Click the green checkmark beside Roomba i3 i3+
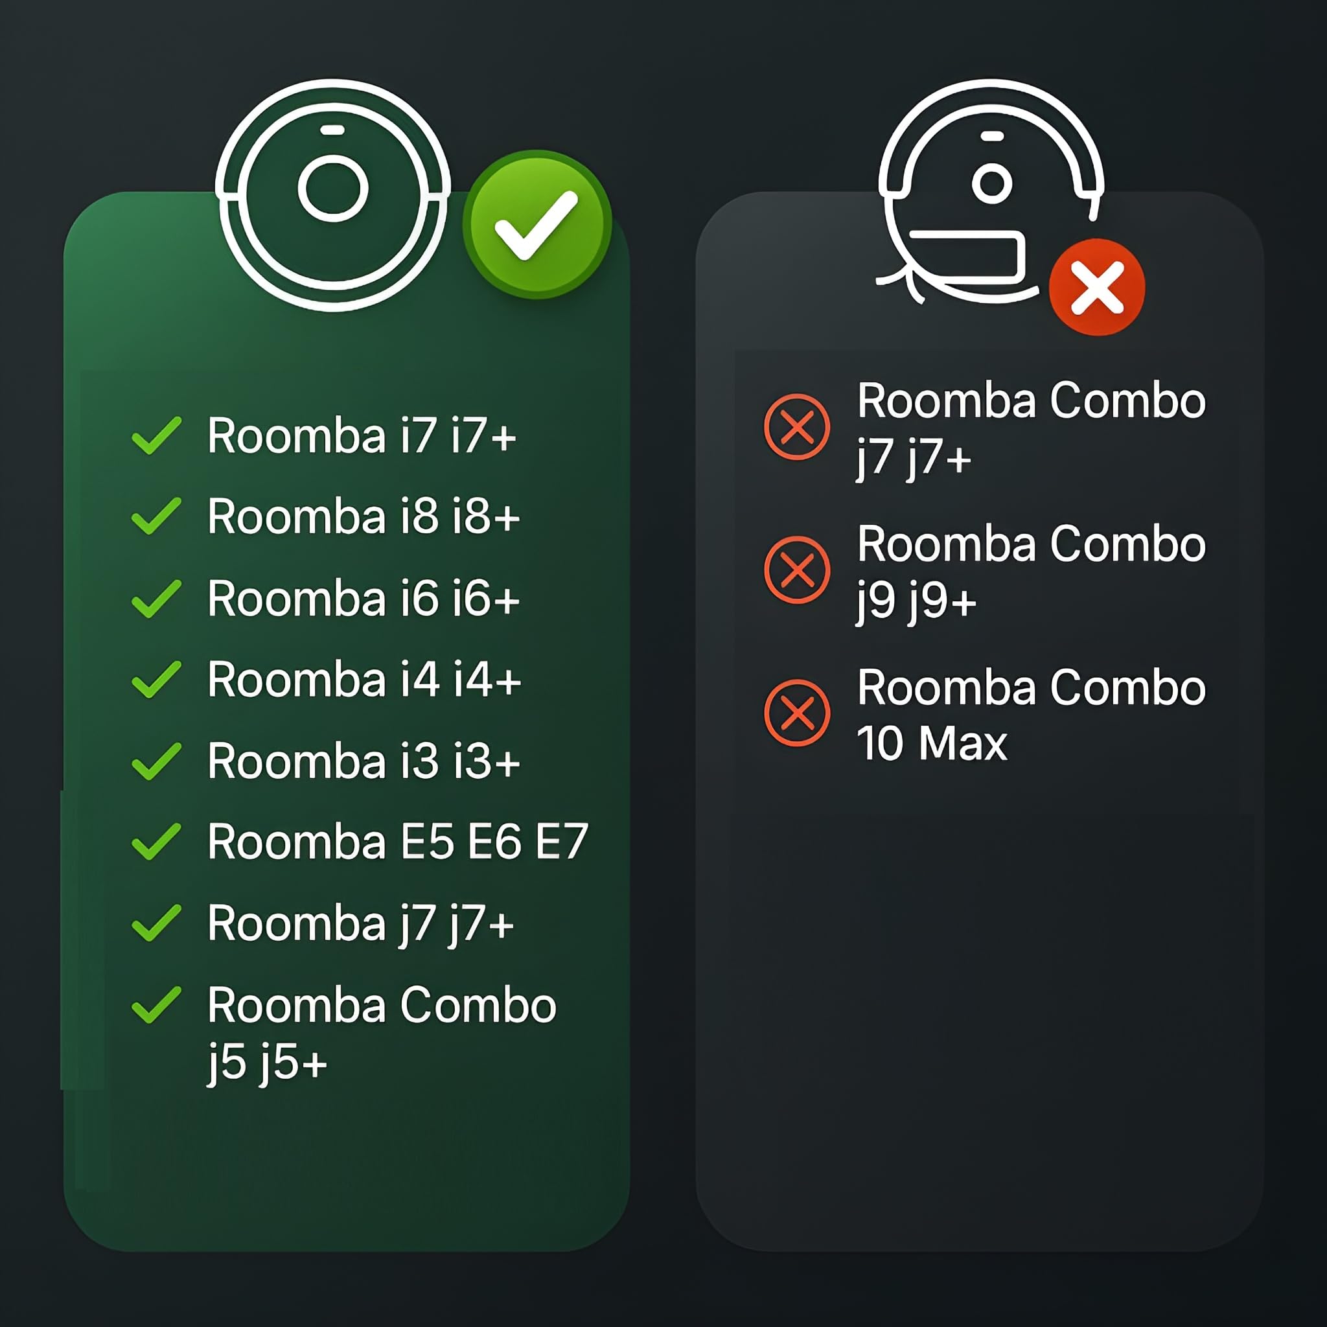 (157, 761)
